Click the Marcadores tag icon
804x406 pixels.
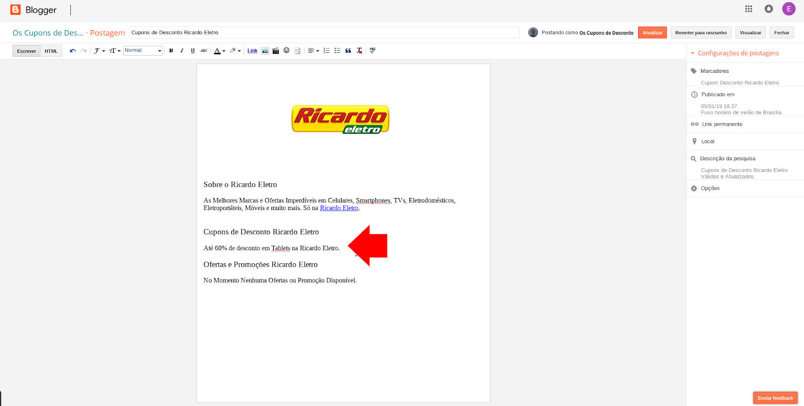[x=694, y=71]
